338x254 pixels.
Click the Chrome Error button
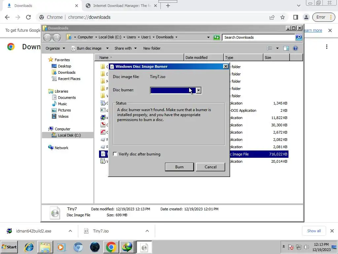(x=323, y=17)
